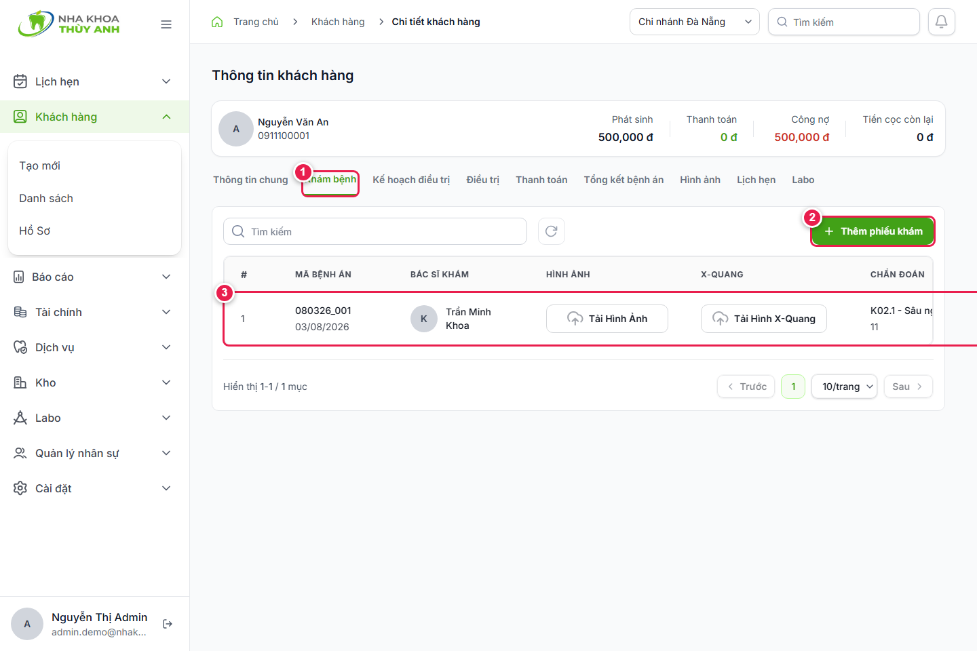
Task: Click the Quản lý nhân sự icon
Action: point(20,453)
